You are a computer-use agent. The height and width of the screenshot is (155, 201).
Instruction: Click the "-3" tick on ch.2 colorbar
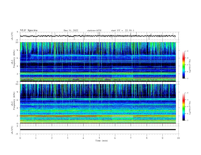coord(187,93)
